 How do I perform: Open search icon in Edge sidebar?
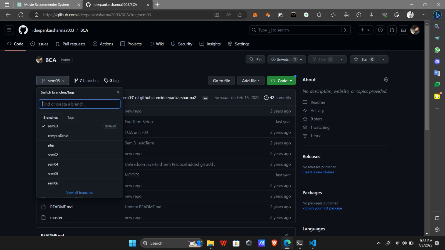tap(437, 26)
